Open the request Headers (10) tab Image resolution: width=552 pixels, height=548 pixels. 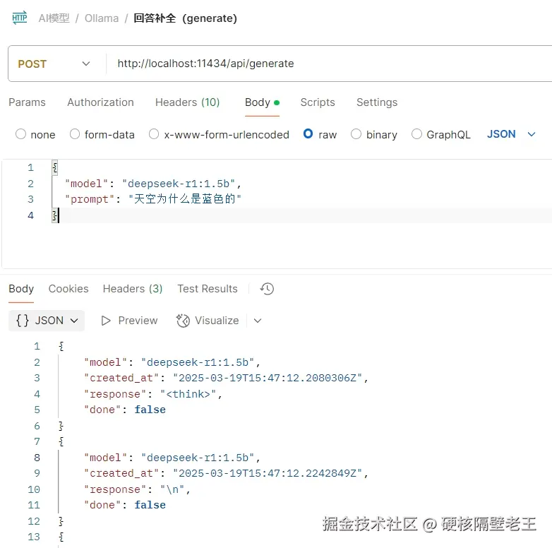187,102
